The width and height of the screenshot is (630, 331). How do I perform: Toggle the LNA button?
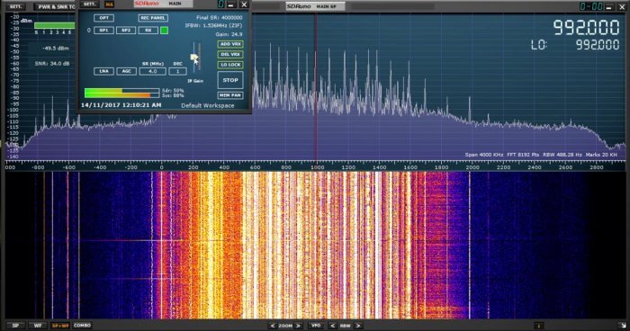103,71
